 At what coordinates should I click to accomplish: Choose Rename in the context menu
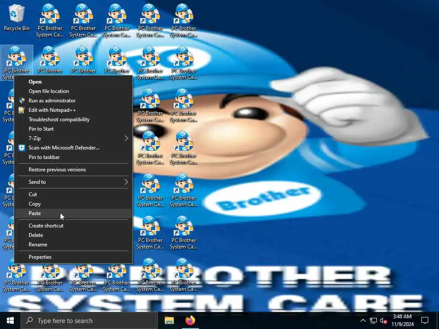coord(73,245)
